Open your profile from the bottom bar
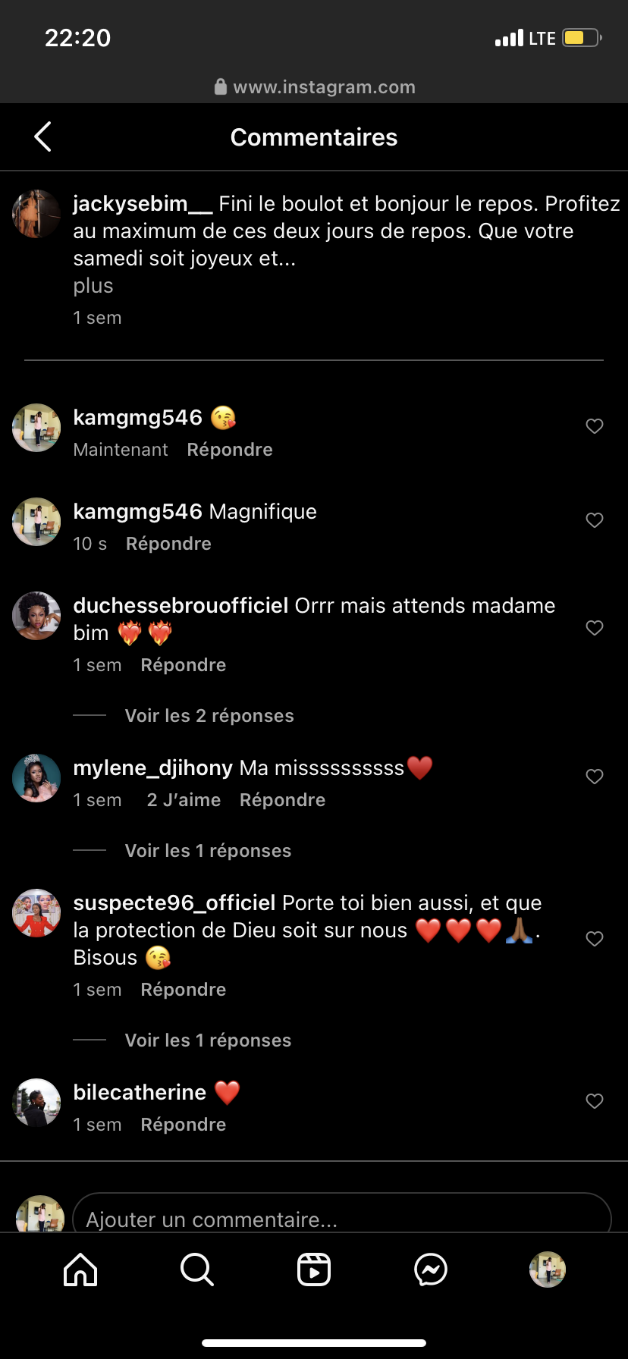Image resolution: width=628 pixels, height=1359 pixels. (547, 1270)
